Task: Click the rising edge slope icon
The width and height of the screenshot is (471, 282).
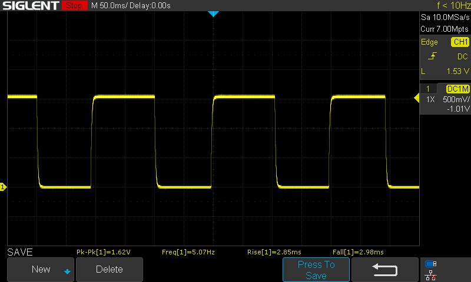Action: click(432, 56)
